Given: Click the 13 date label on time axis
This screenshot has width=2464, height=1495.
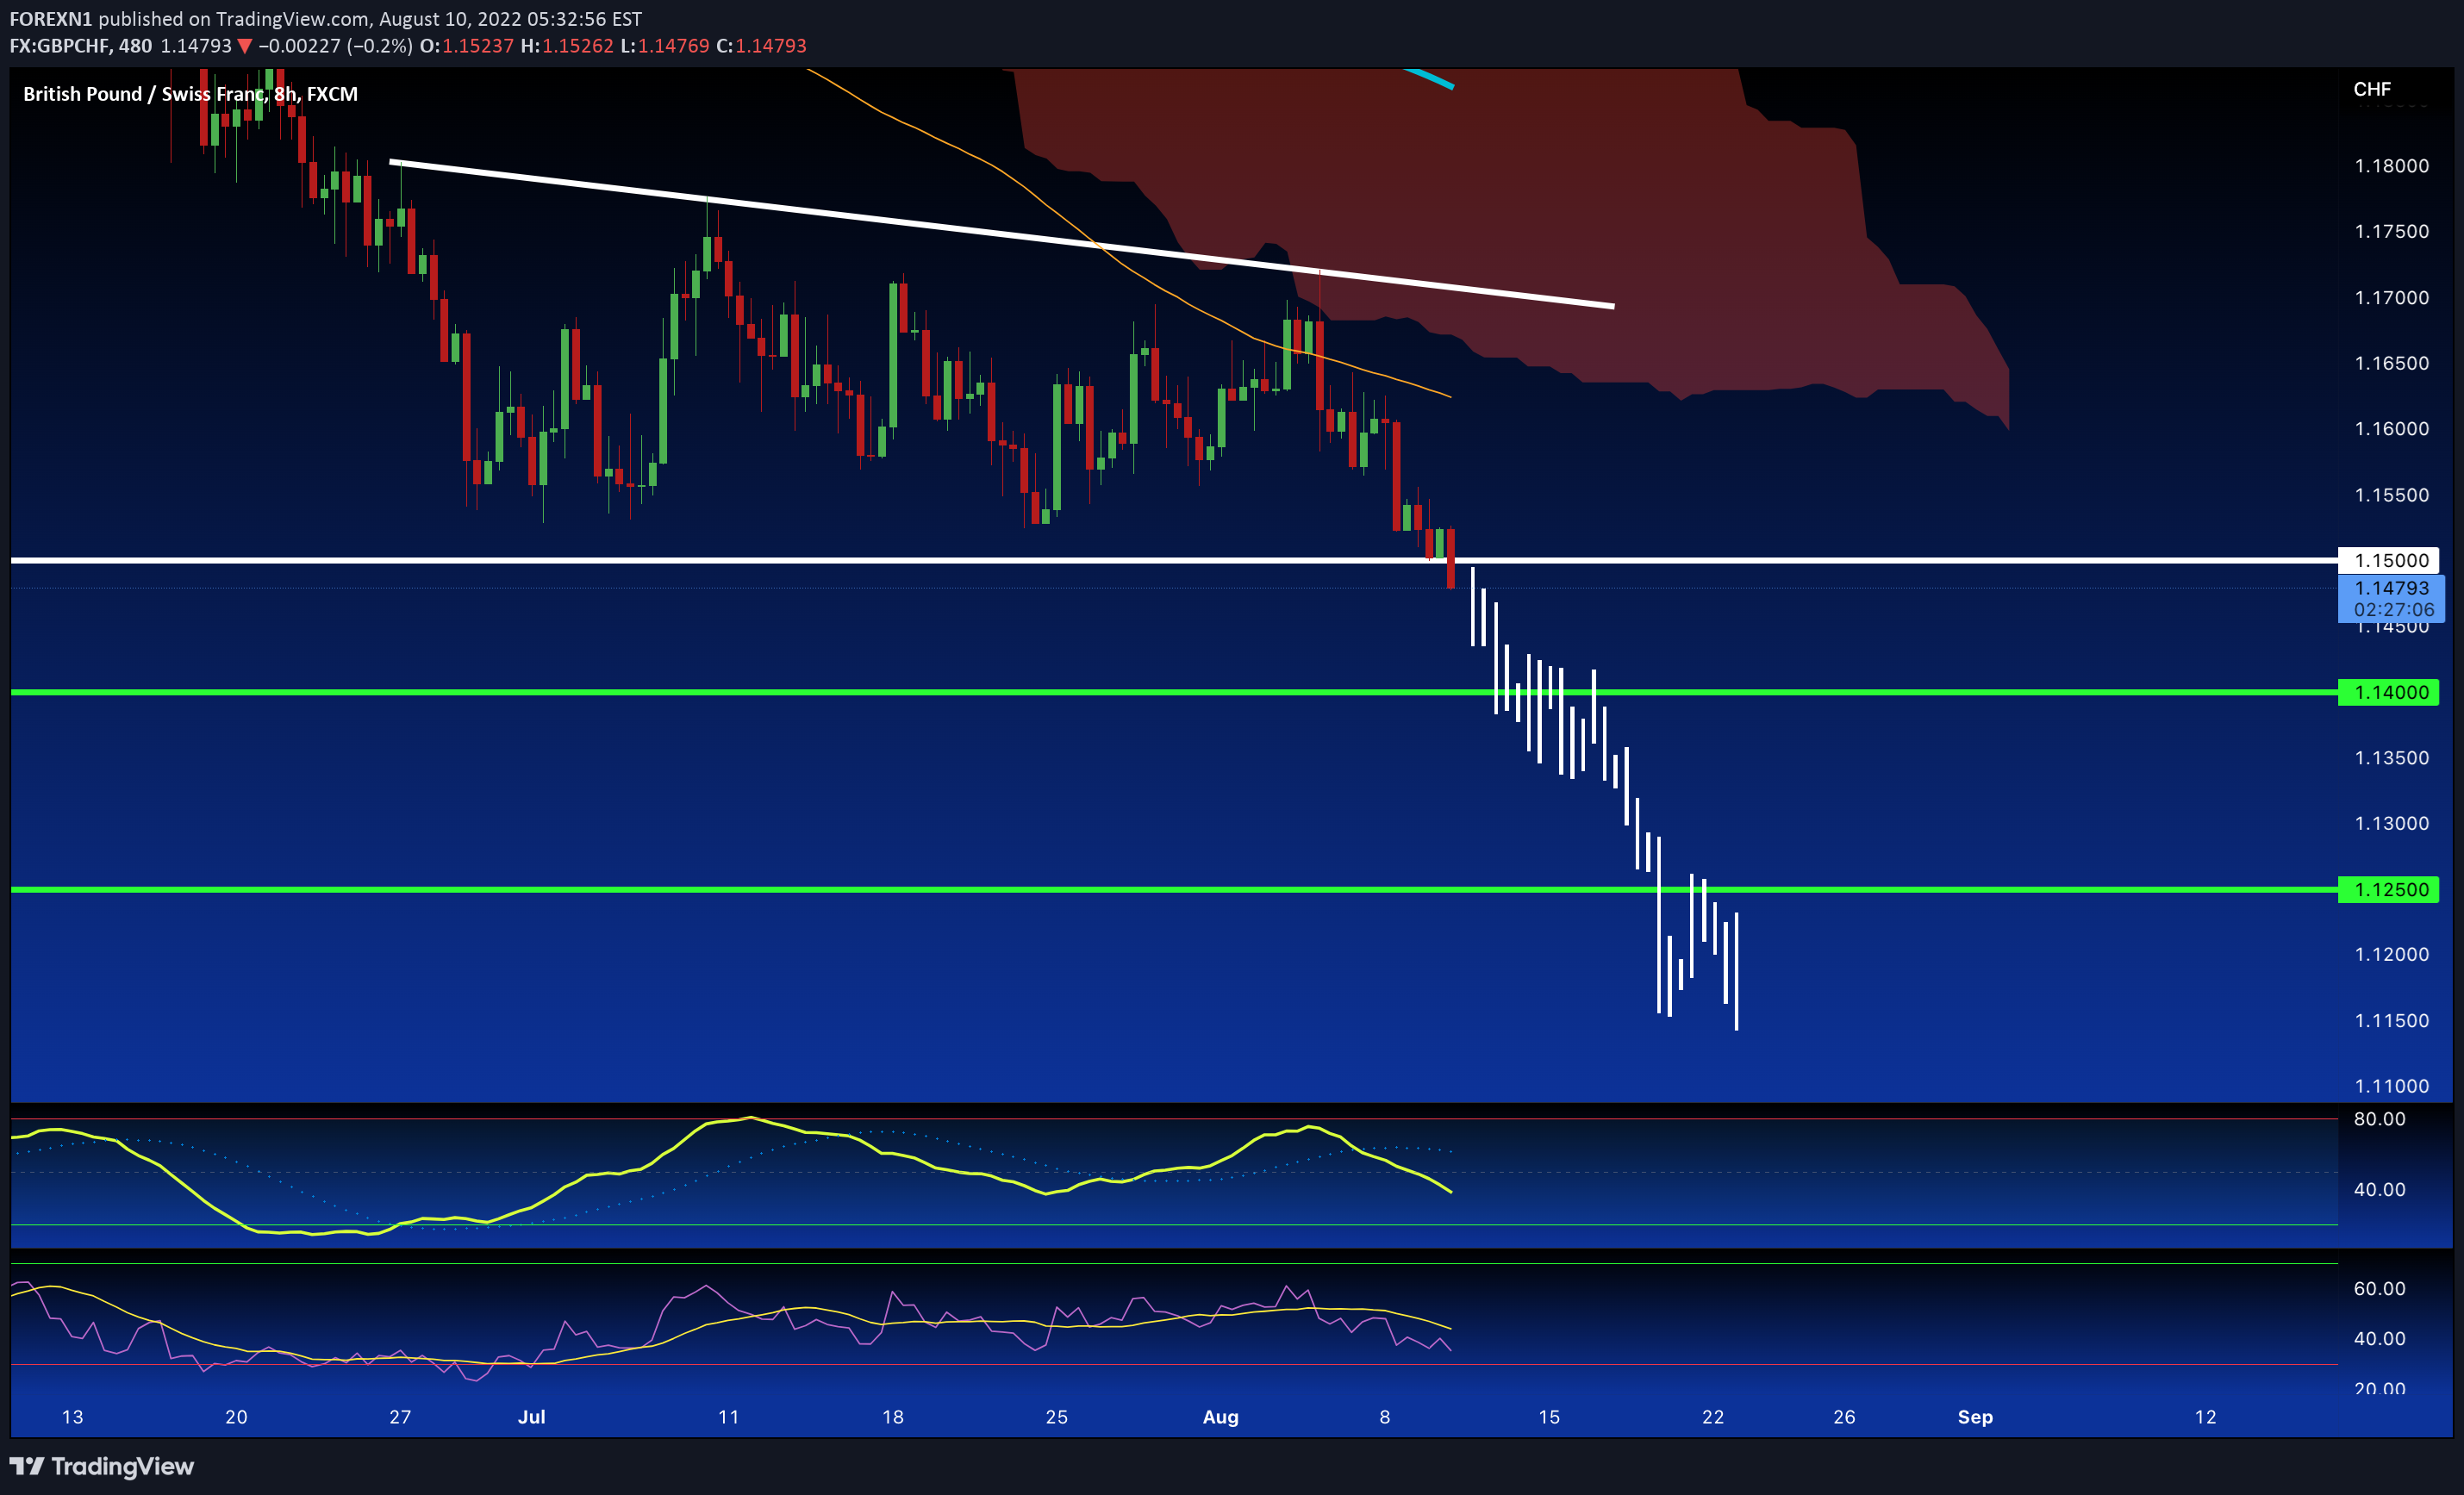Looking at the screenshot, I should point(72,1417).
